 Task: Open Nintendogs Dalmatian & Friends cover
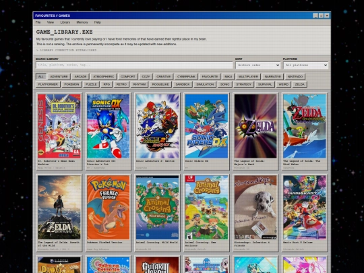255,208
